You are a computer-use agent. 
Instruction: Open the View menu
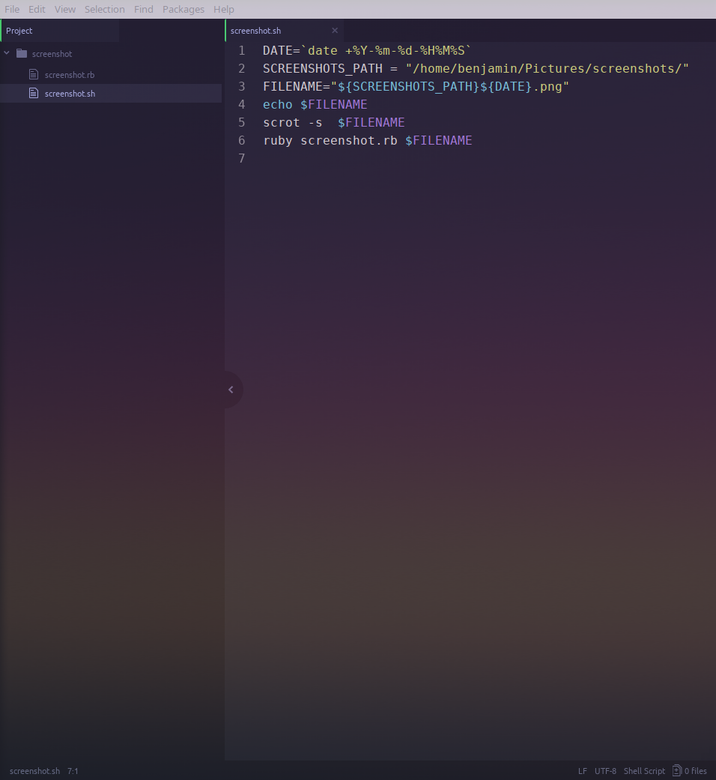(x=65, y=10)
